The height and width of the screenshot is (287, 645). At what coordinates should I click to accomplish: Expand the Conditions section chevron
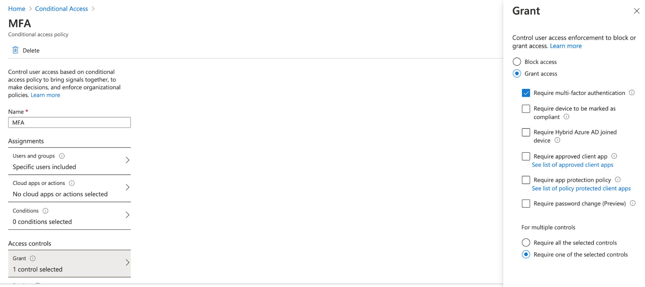tap(127, 215)
